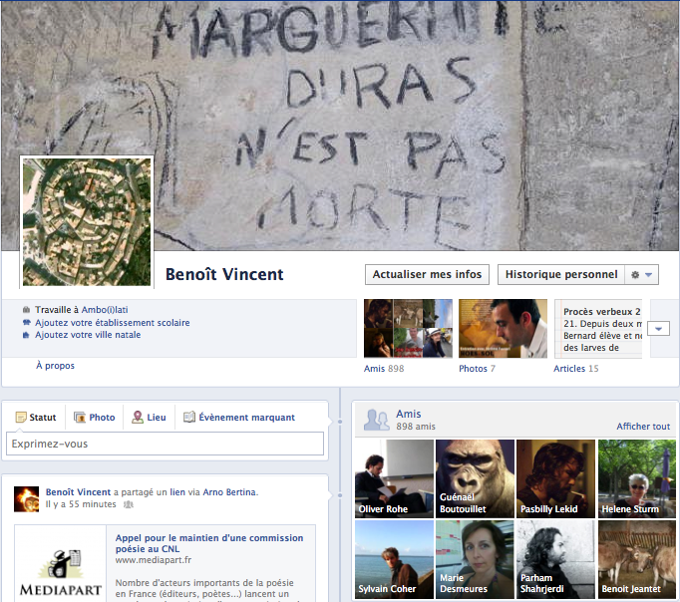Click the Statut composer icon
680x602 pixels.
click(x=19, y=418)
